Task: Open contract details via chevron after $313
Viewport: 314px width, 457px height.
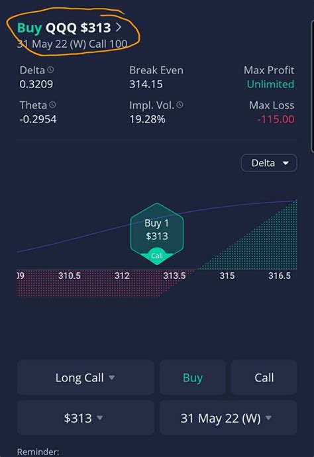Action: (119, 27)
